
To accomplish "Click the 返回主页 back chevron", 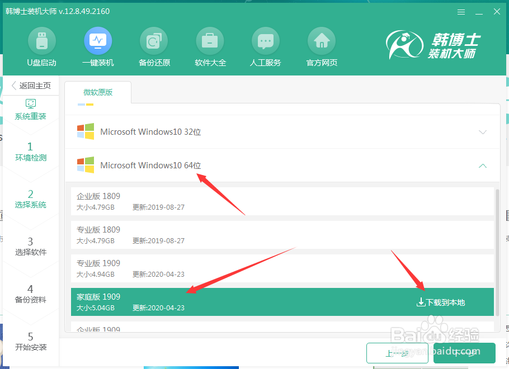I will coord(13,85).
